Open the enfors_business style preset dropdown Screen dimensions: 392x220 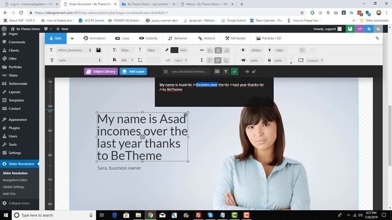tap(74, 50)
